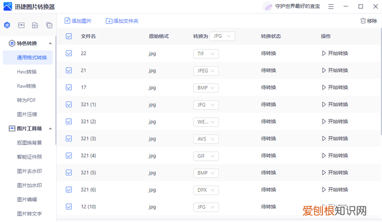Click the sidebar vertical scrollbar
Viewport: 382px width, 222px height.
tap(56, 90)
